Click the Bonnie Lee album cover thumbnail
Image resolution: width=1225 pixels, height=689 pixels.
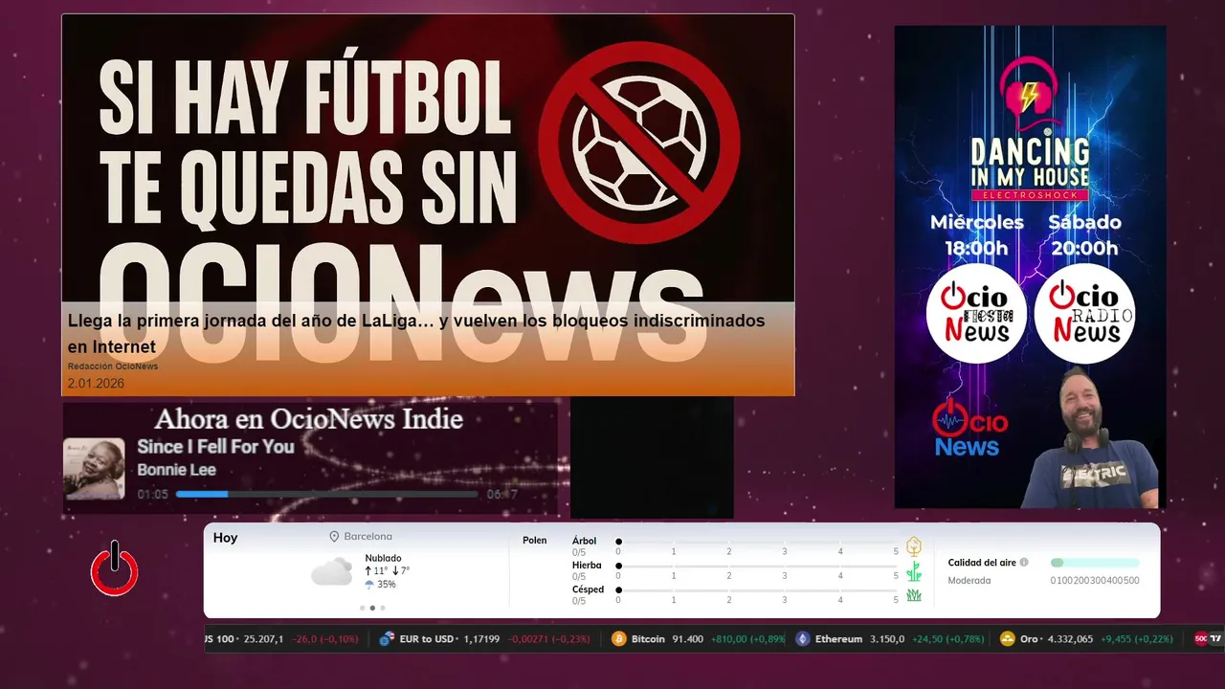(x=94, y=468)
